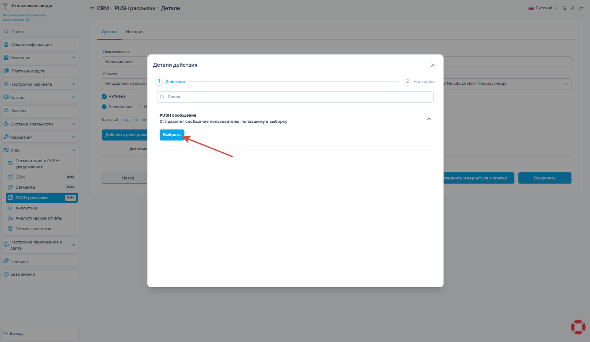This screenshot has width=590, height=342.
Task: Click the Аналитика chart icon
Action: click(x=11, y=208)
